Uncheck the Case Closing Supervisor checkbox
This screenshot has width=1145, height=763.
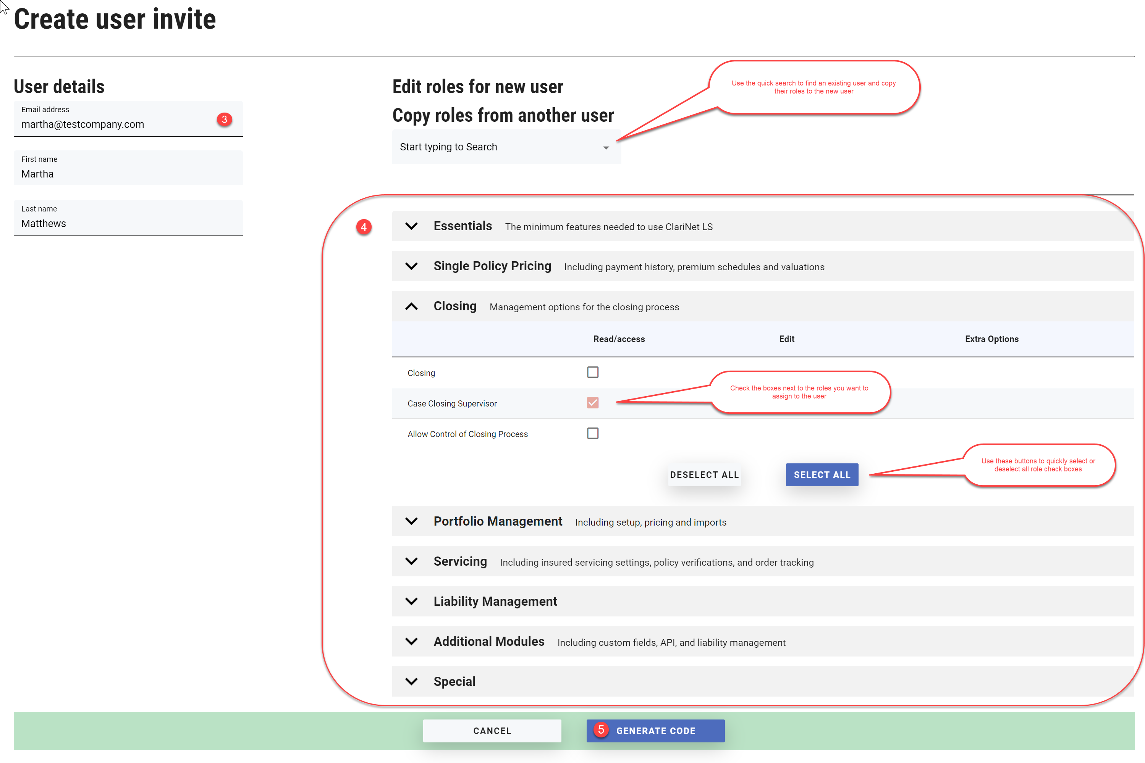pos(592,403)
